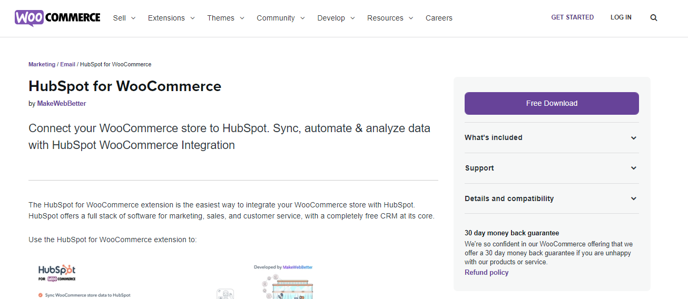Viewport: 688px width, 299px height.
Task: Click the HubSpot logo in the banner image
Action: (x=57, y=270)
